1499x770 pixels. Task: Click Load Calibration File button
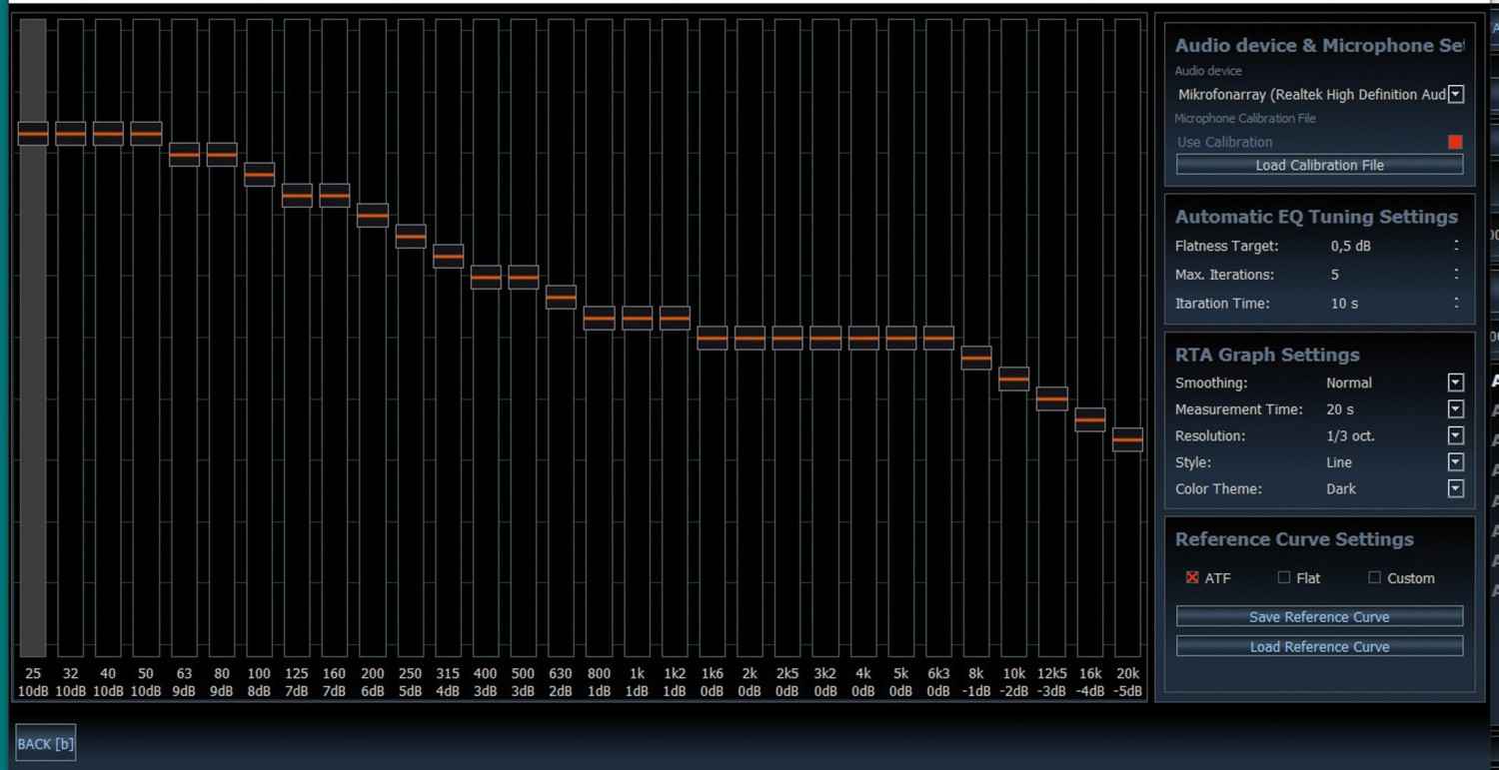tap(1319, 165)
